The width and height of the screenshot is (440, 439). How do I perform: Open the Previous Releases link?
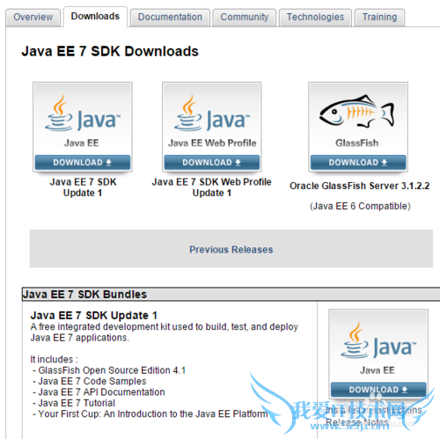click(x=231, y=250)
